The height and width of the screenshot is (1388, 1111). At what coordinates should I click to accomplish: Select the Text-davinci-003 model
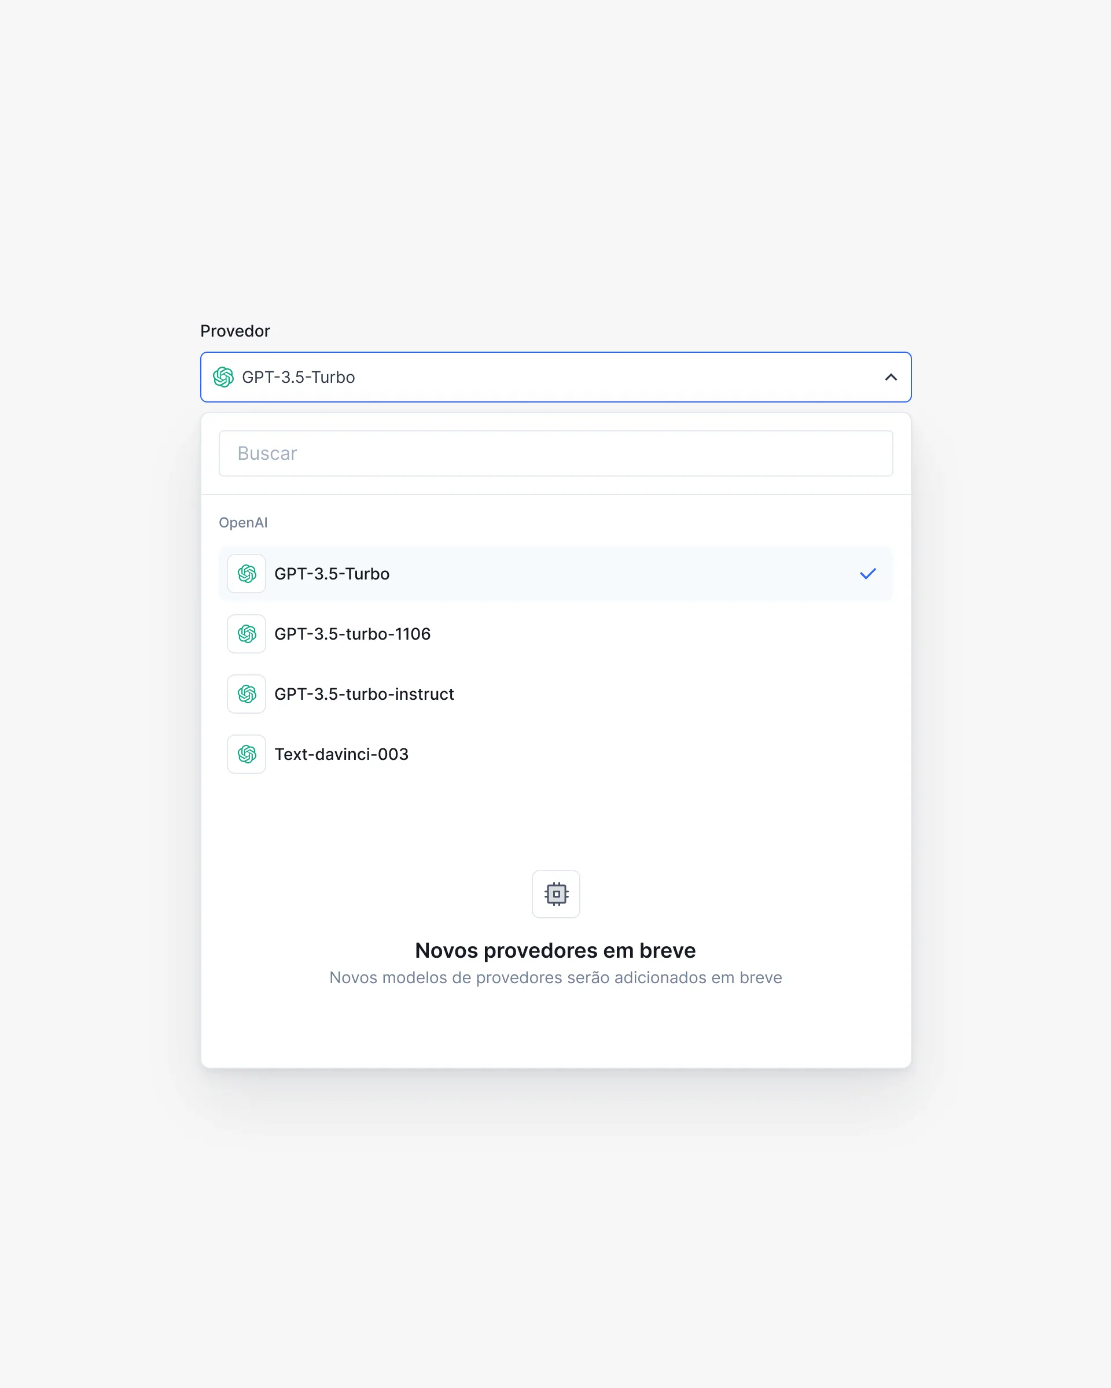click(x=341, y=755)
